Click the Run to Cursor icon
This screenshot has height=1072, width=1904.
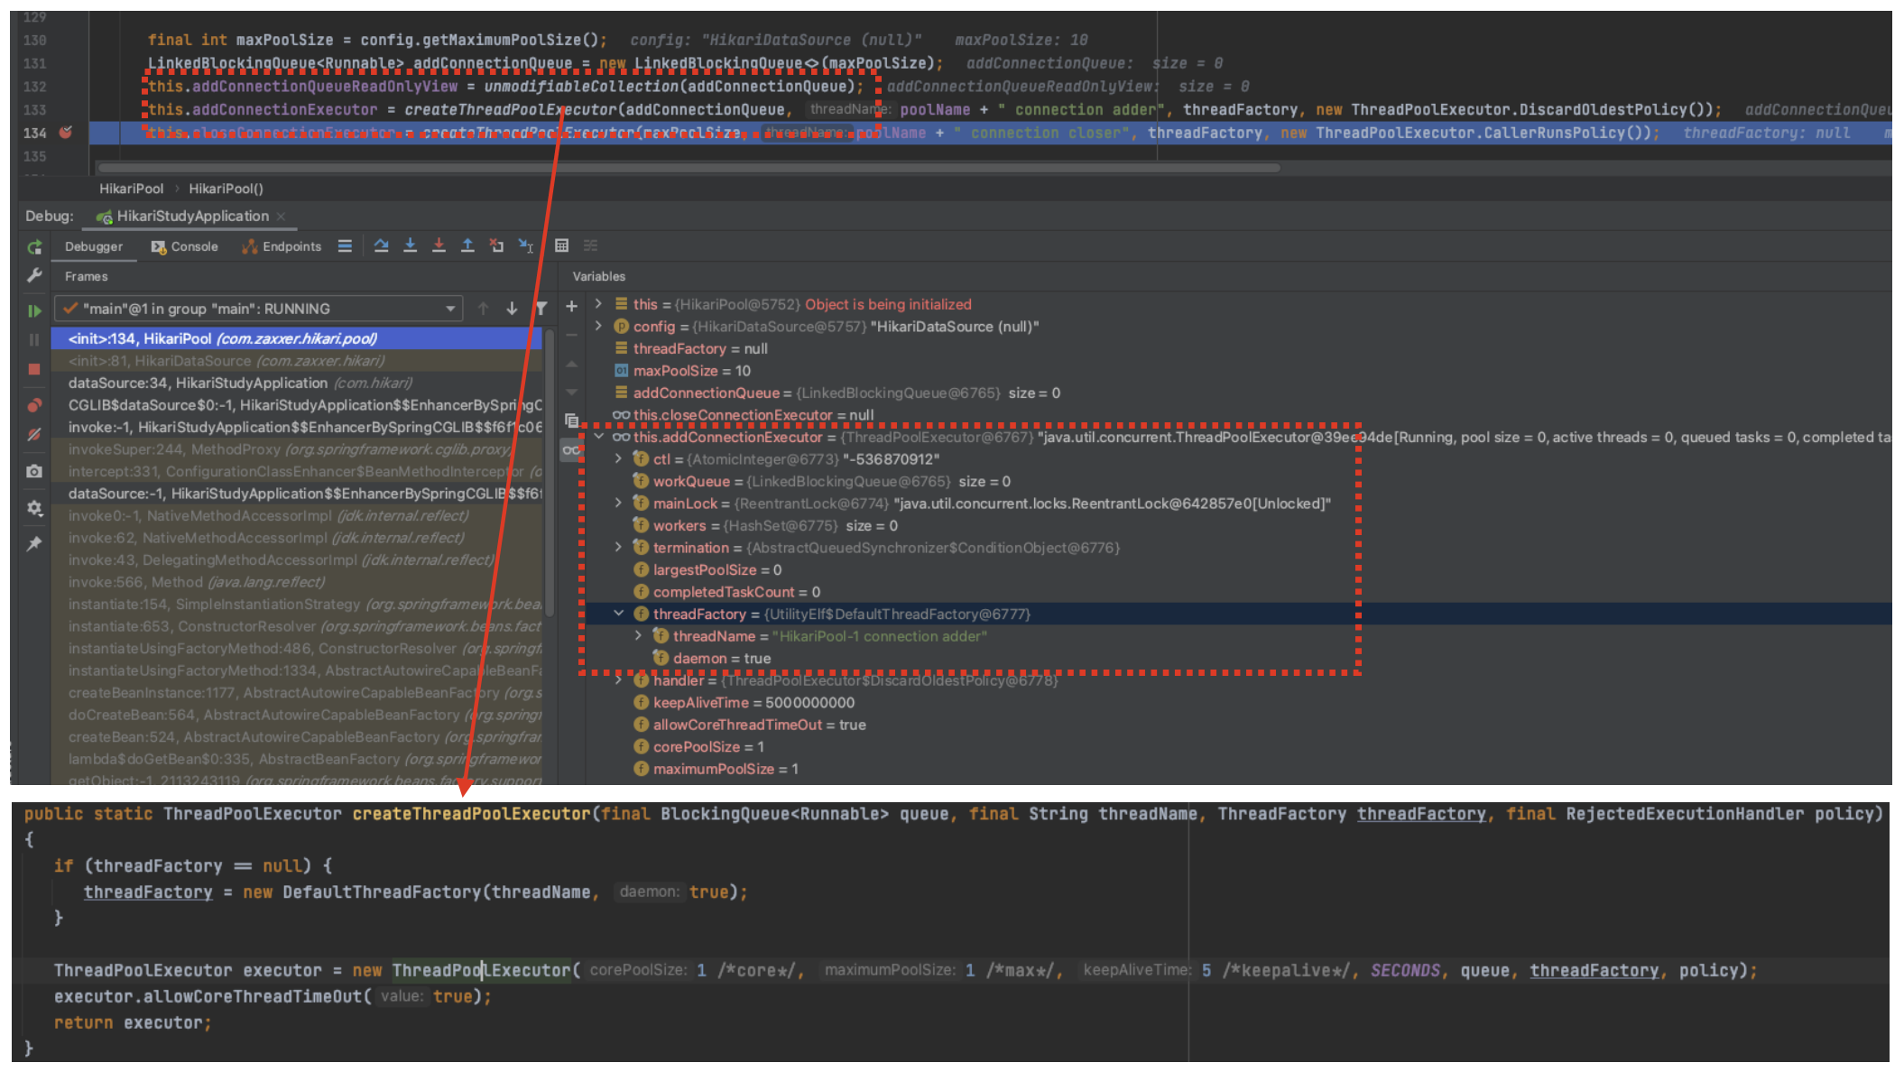pyautogui.click(x=526, y=245)
